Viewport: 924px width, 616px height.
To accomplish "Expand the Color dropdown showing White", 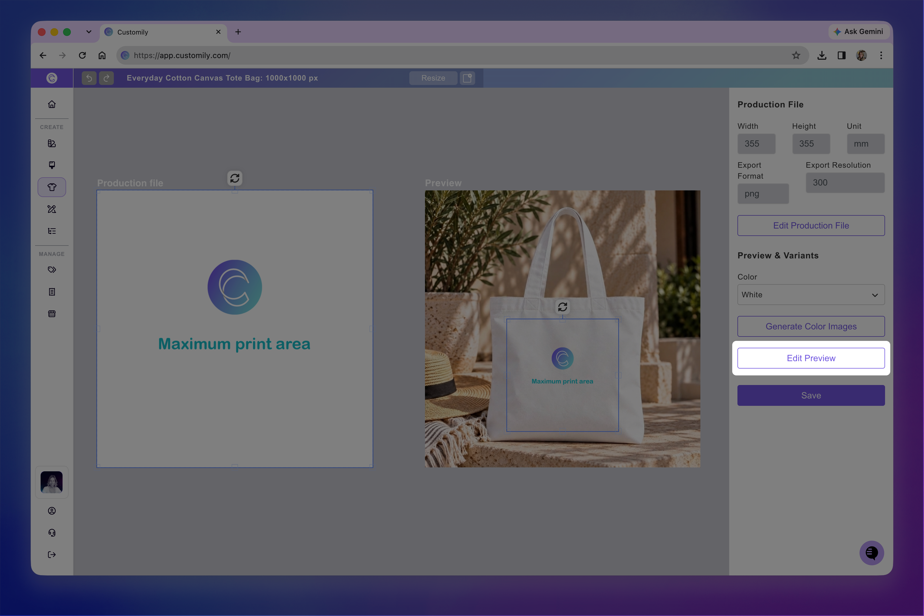I will [x=811, y=295].
